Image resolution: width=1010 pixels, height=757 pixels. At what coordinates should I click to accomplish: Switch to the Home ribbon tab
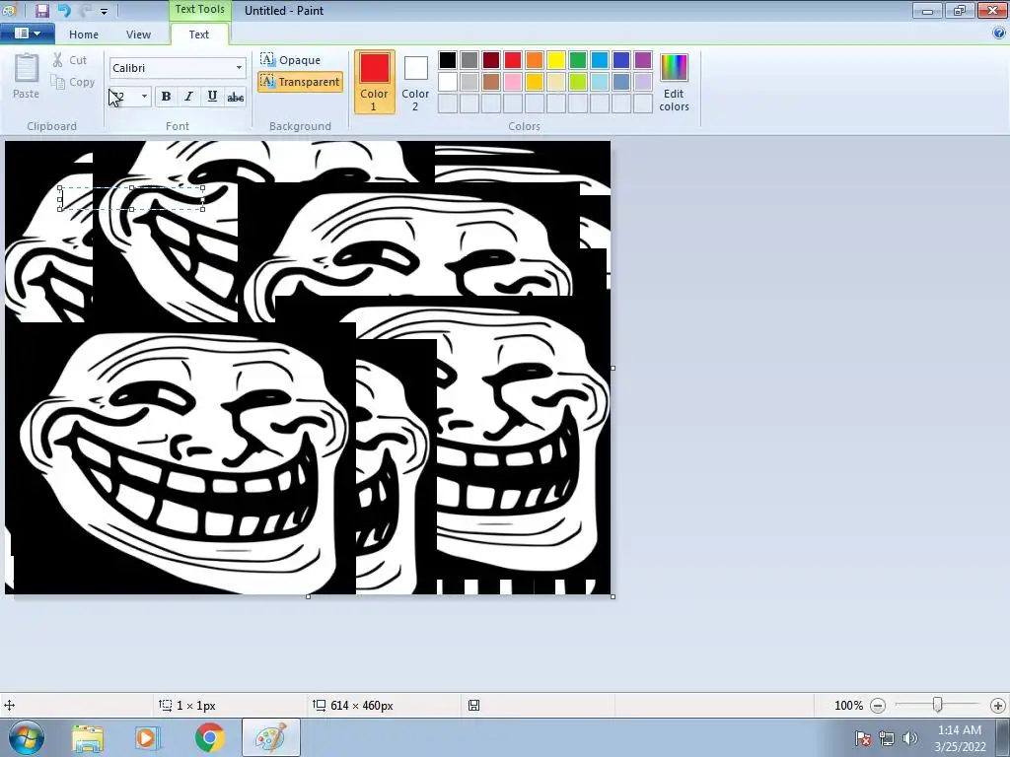[x=84, y=34]
